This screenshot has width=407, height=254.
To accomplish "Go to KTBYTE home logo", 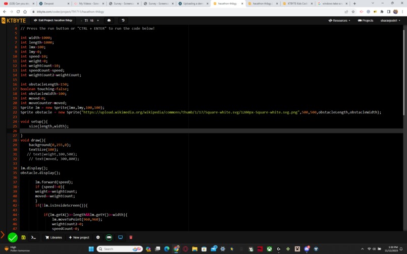I will (x=14, y=21).
